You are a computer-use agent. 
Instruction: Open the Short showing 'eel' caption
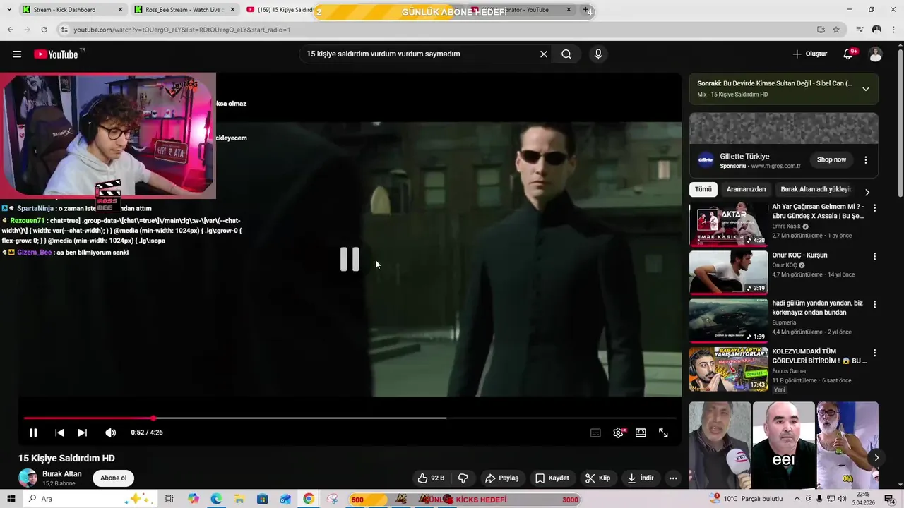[x=784, y=446]
